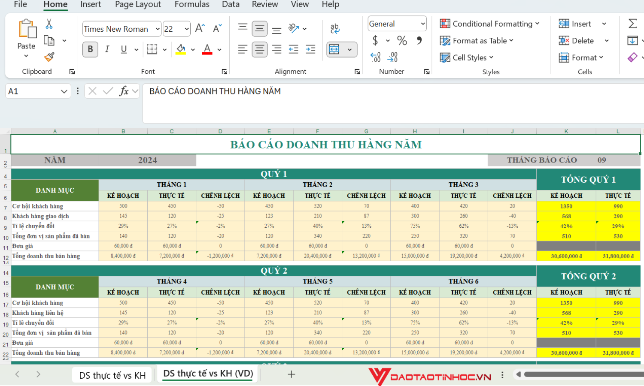
Task: Click the Cut scissors icon
Action: pyautogui.click(x=49, y=24)
